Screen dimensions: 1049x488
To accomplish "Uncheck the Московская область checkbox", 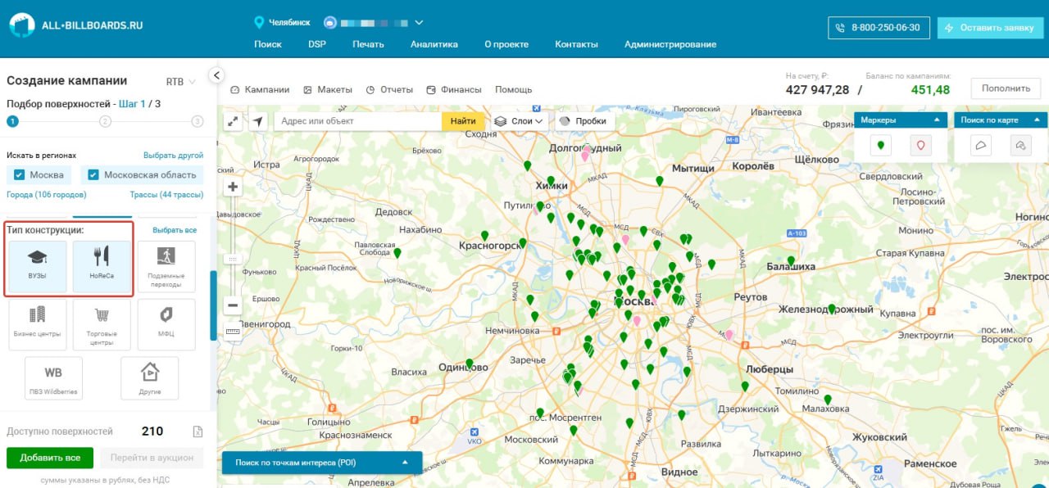I will click(x=93, y=174).
